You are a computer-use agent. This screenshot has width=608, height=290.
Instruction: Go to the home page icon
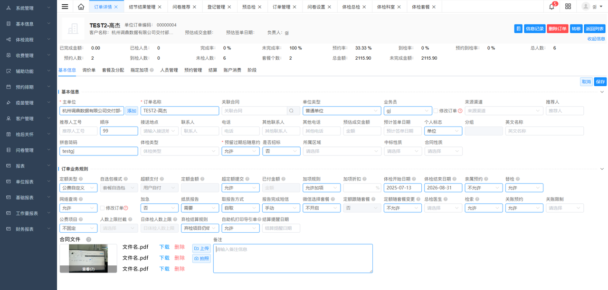81,7
